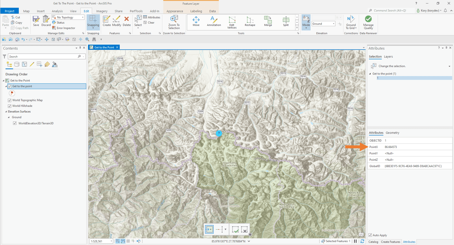Toggle the Auto Apply checkbox
Image resolution: width=454 pixels, height=245 pixels.
pos(370,235)
